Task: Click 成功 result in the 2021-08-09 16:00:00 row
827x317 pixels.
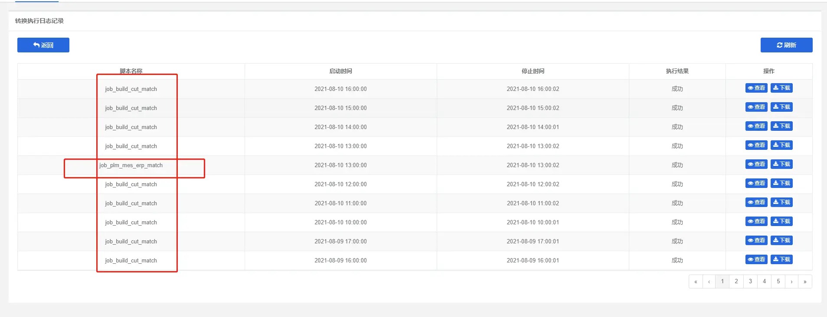Action: (677, 260)
